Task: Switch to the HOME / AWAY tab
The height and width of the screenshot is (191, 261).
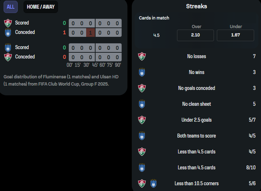Action: point(41,7)
